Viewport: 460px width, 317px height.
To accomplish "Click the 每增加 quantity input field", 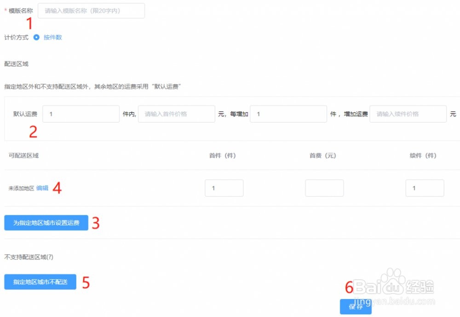I will coord(288,114).
